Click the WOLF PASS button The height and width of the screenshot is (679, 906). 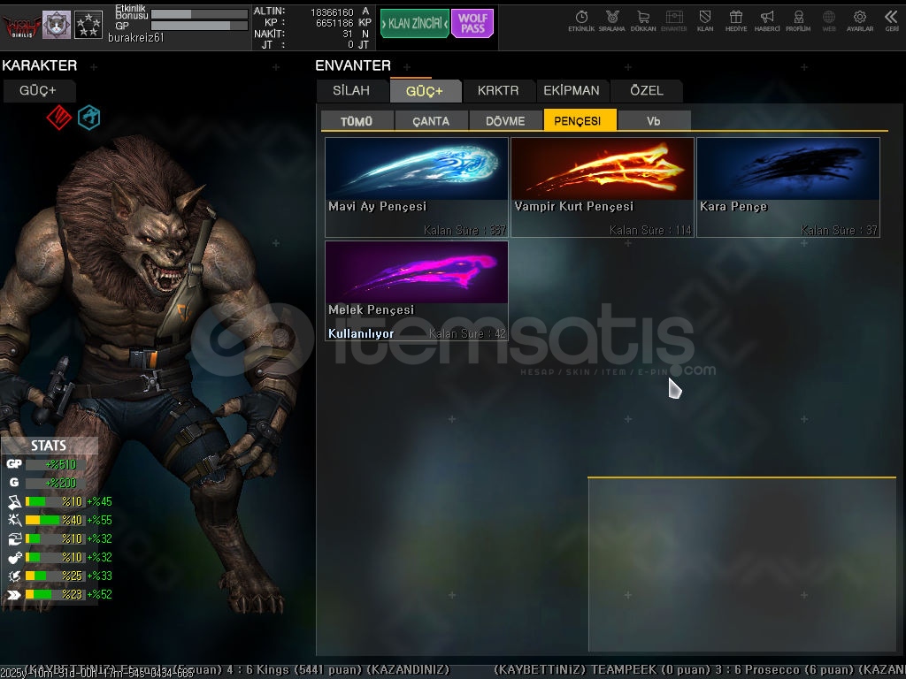(x=472, y=24)
